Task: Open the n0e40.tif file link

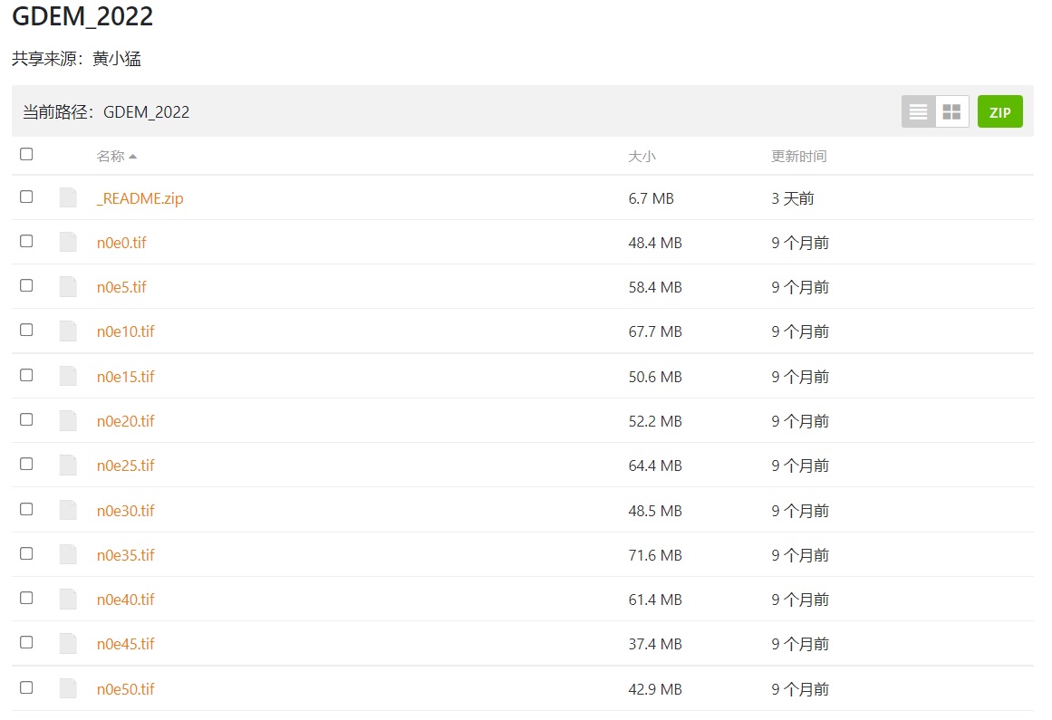Action: click(125, 600)
